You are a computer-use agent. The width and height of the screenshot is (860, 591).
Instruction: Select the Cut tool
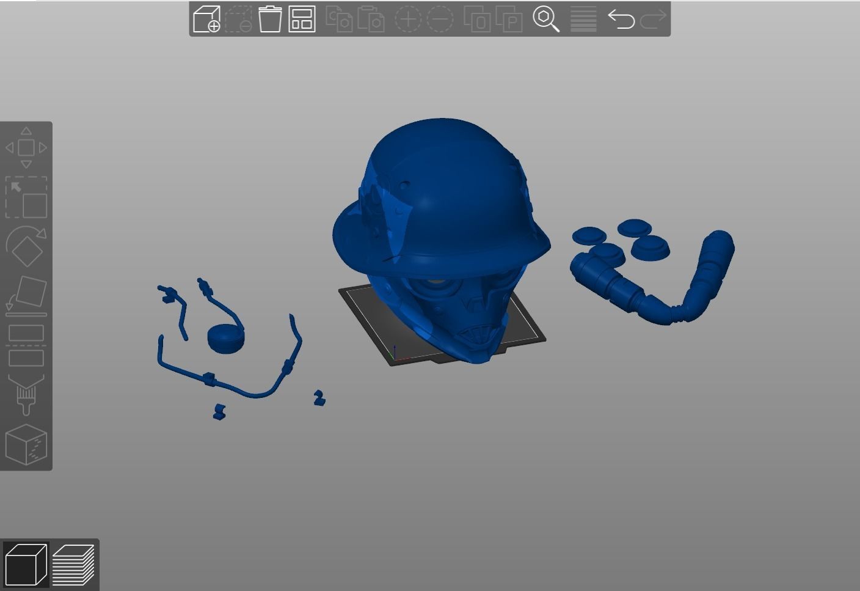26,345
